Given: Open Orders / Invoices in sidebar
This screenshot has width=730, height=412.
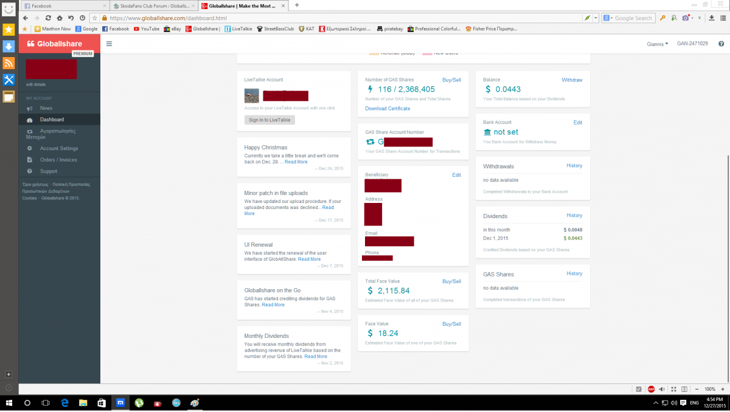Looking at the screenshot, I should tap(58, 160).
